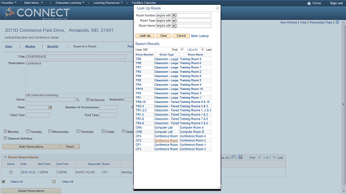The height and width of the screenshot is (194, 346).
Task: Open the Reserve a Room tab
Action: click(85, 46)
